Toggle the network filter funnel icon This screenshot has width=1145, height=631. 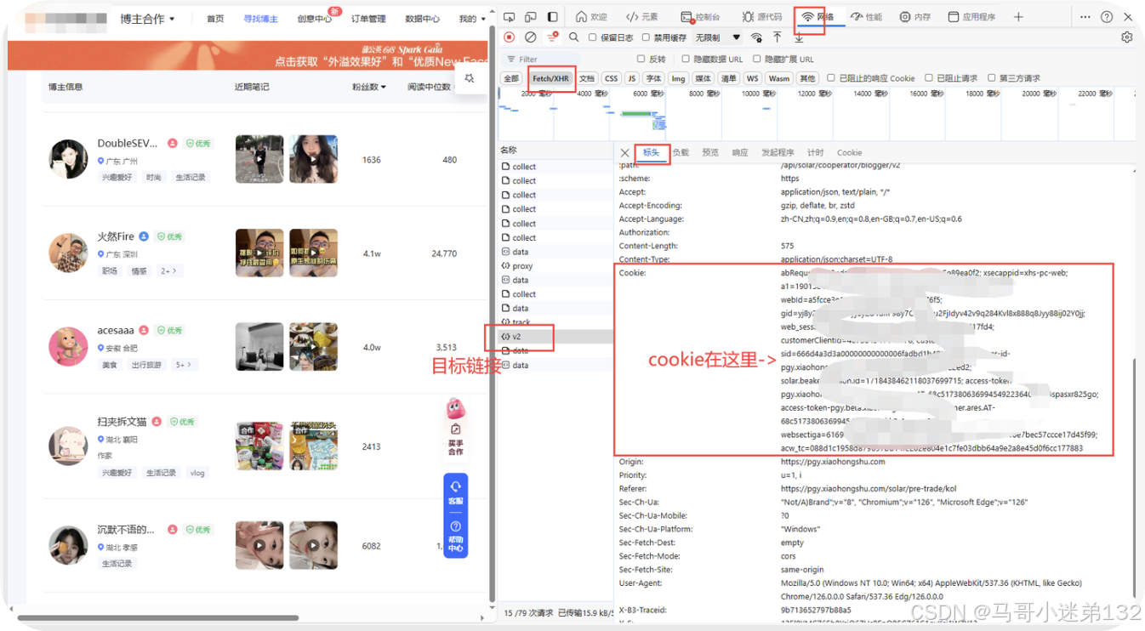(552, 37)
